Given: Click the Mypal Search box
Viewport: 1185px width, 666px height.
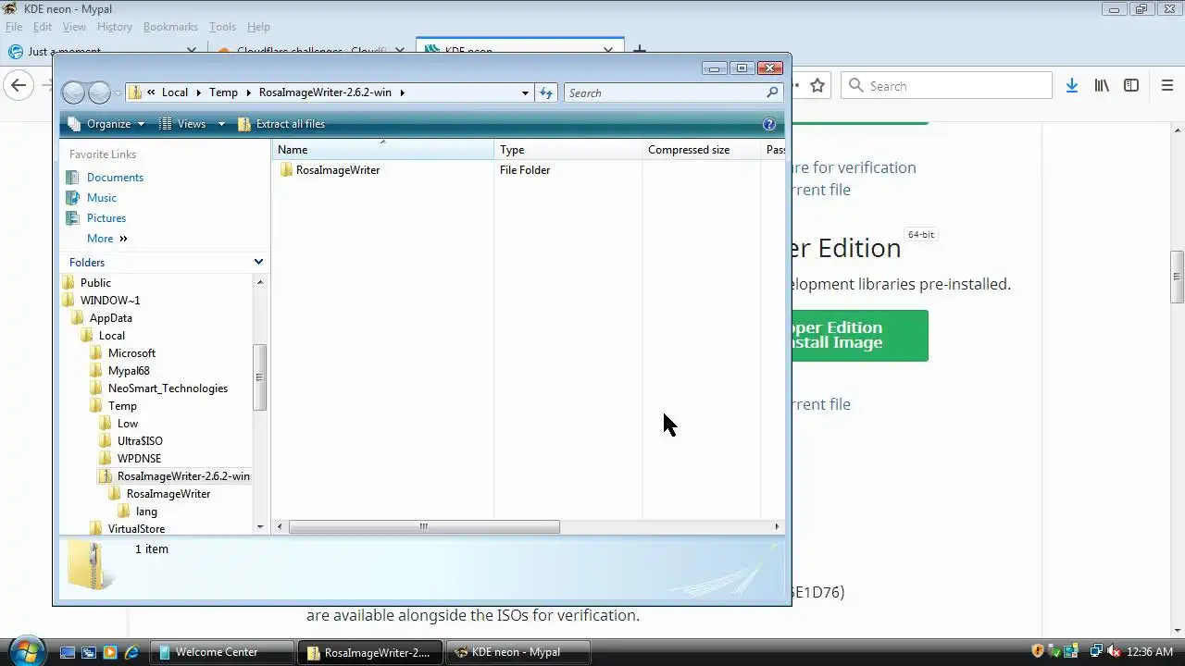Looking at the screenshot, I should pos(946,86).
